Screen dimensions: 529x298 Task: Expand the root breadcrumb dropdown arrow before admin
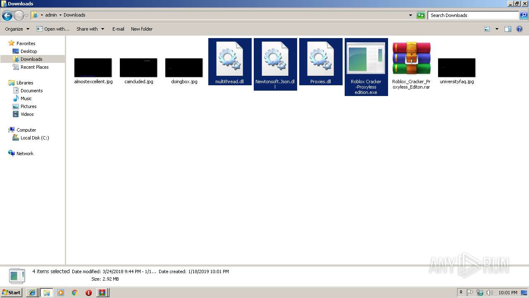pos(42,15)
